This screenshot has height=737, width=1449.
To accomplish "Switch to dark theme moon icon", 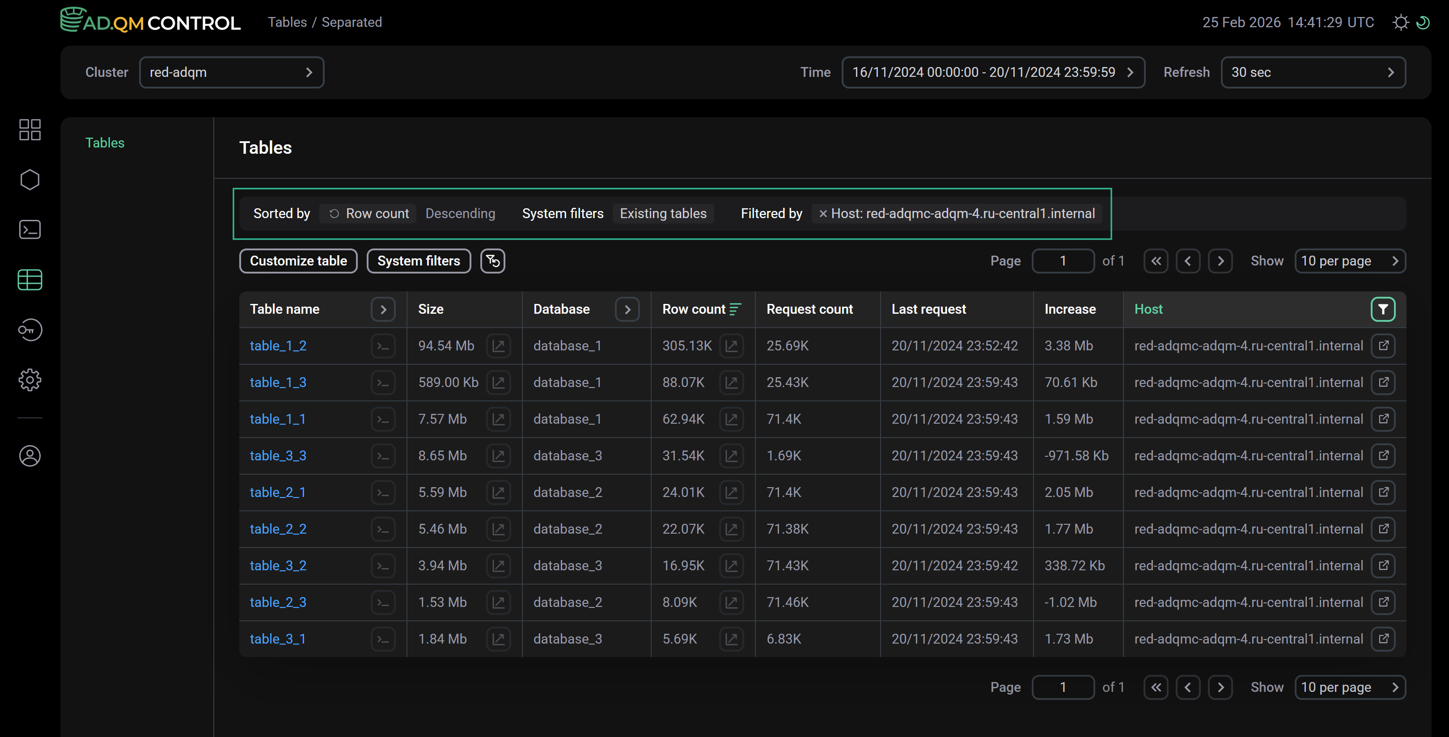I will click(x=1423, y=22).
